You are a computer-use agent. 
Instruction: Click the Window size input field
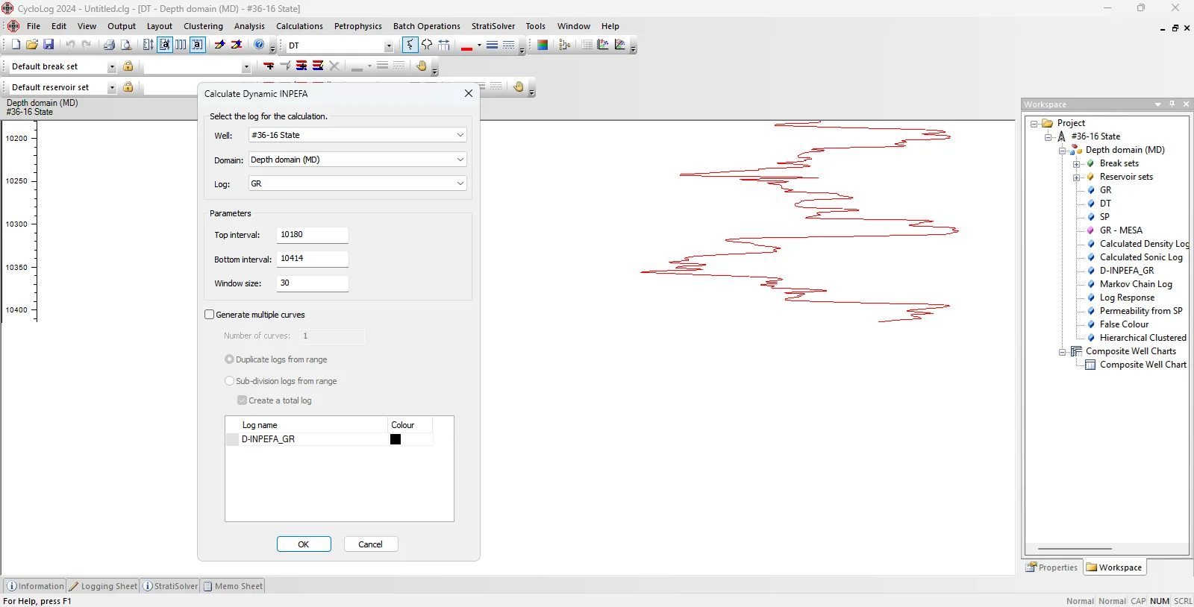tap(313, 283)
